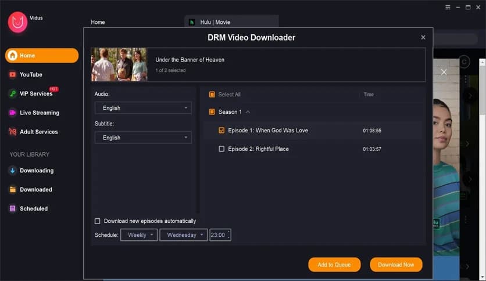Click the Home house icon

pos(13,55)
